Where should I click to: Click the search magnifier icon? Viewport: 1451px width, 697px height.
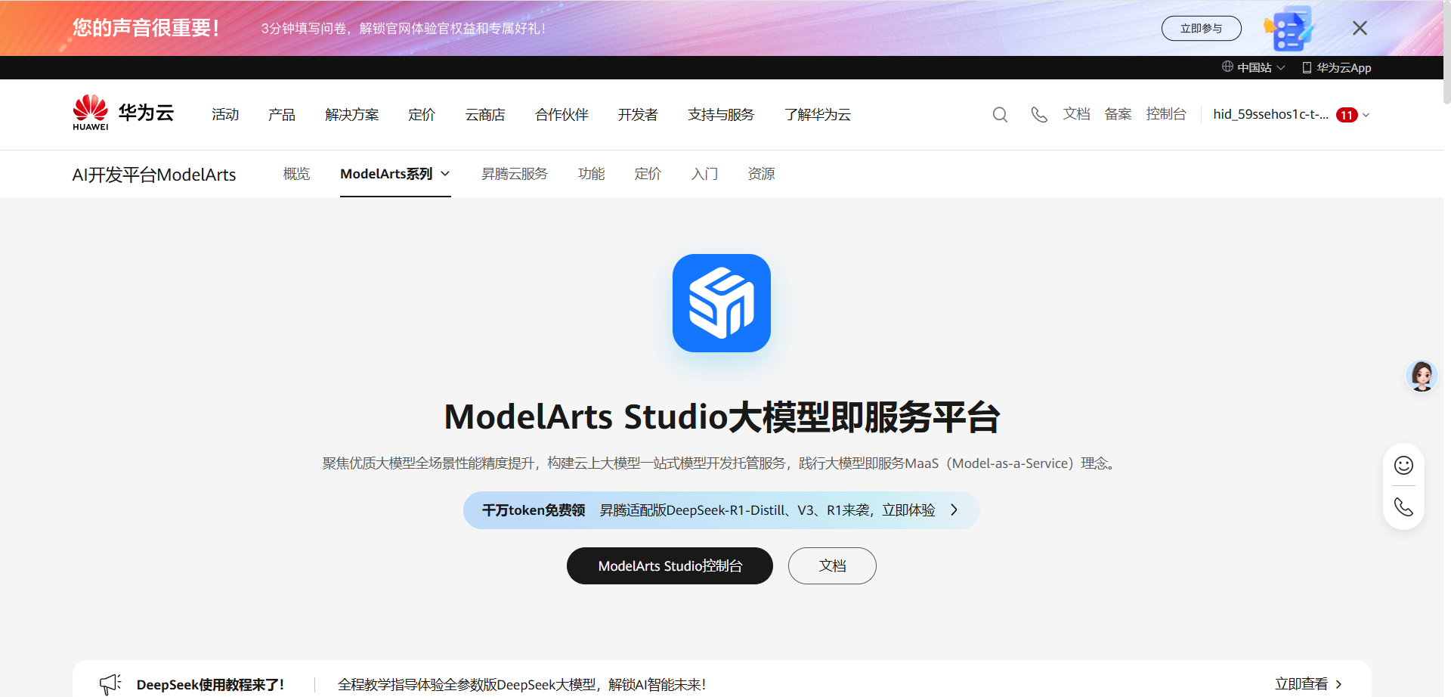(1000, 114)
